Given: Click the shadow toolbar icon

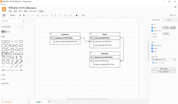Looking at the screenshot, I should 59,15.
